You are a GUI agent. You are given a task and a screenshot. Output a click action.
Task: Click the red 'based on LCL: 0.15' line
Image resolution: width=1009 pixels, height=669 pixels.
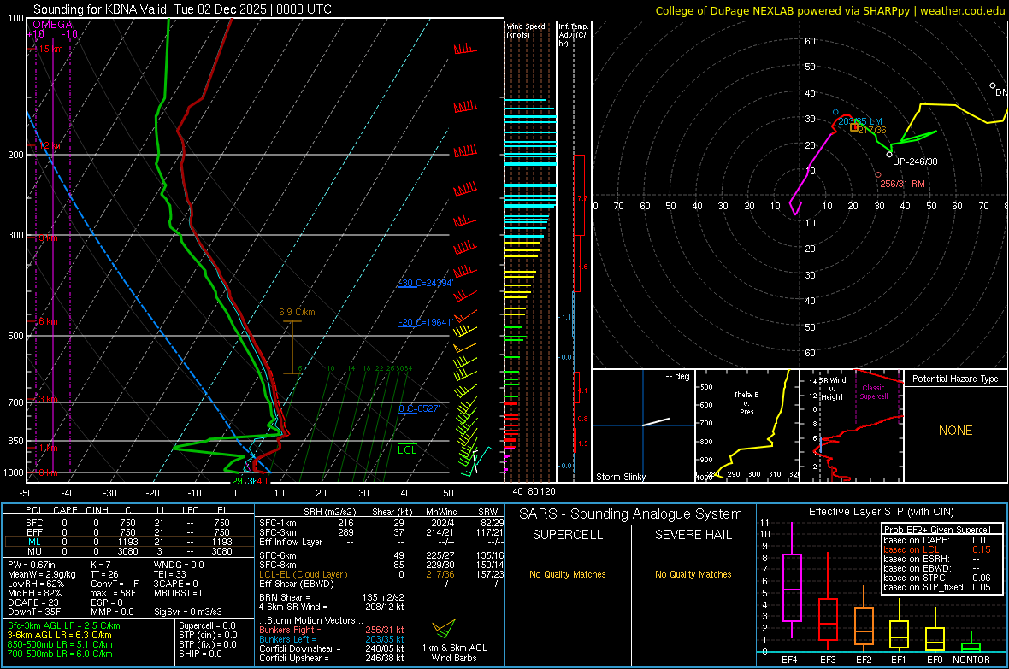(x=937, y=549)
